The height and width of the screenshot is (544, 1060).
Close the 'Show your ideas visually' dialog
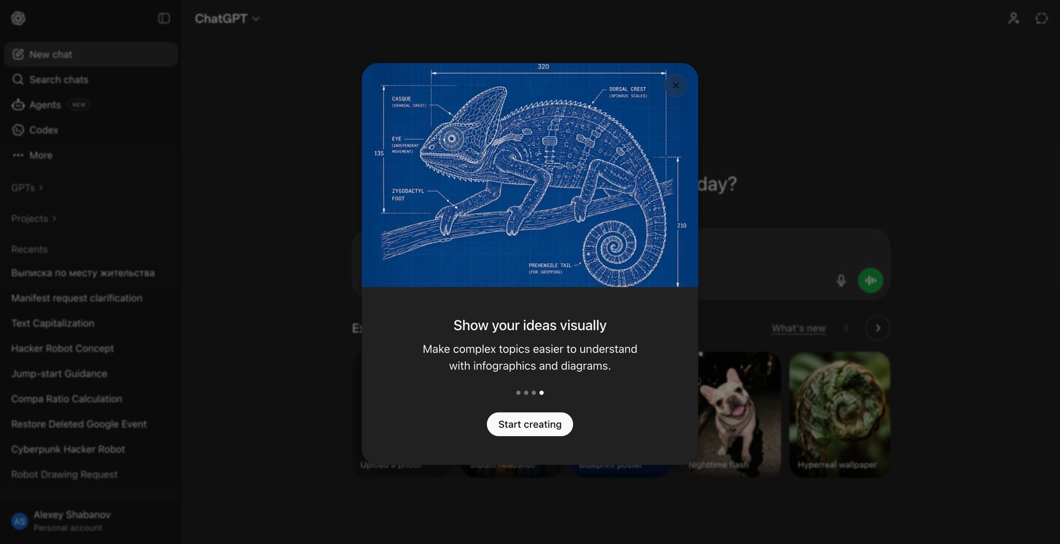pyautogui.click(x=675, y=85)
